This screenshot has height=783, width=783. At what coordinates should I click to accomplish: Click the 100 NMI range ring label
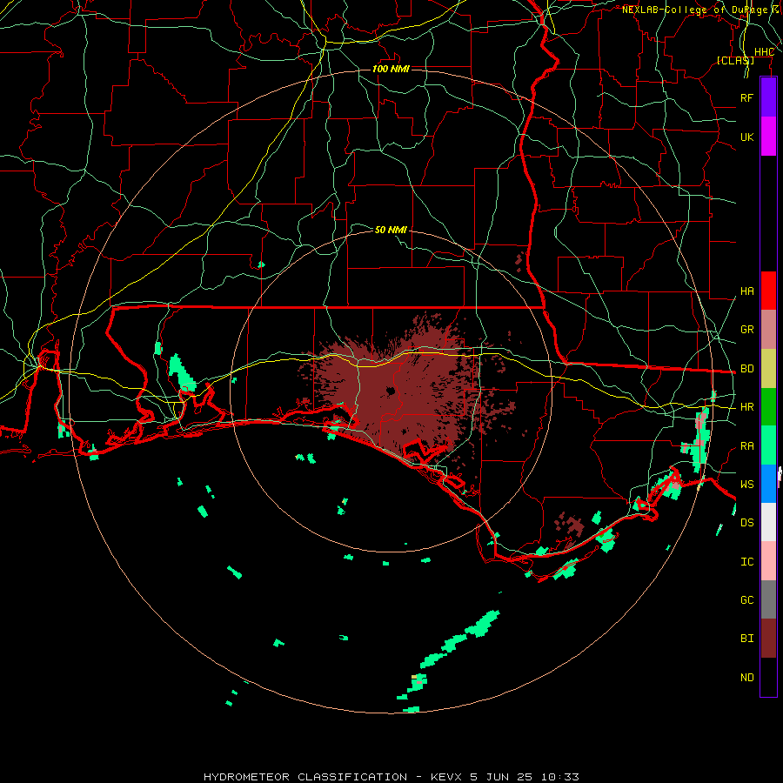pyautogui.click(x=391, y=69)
